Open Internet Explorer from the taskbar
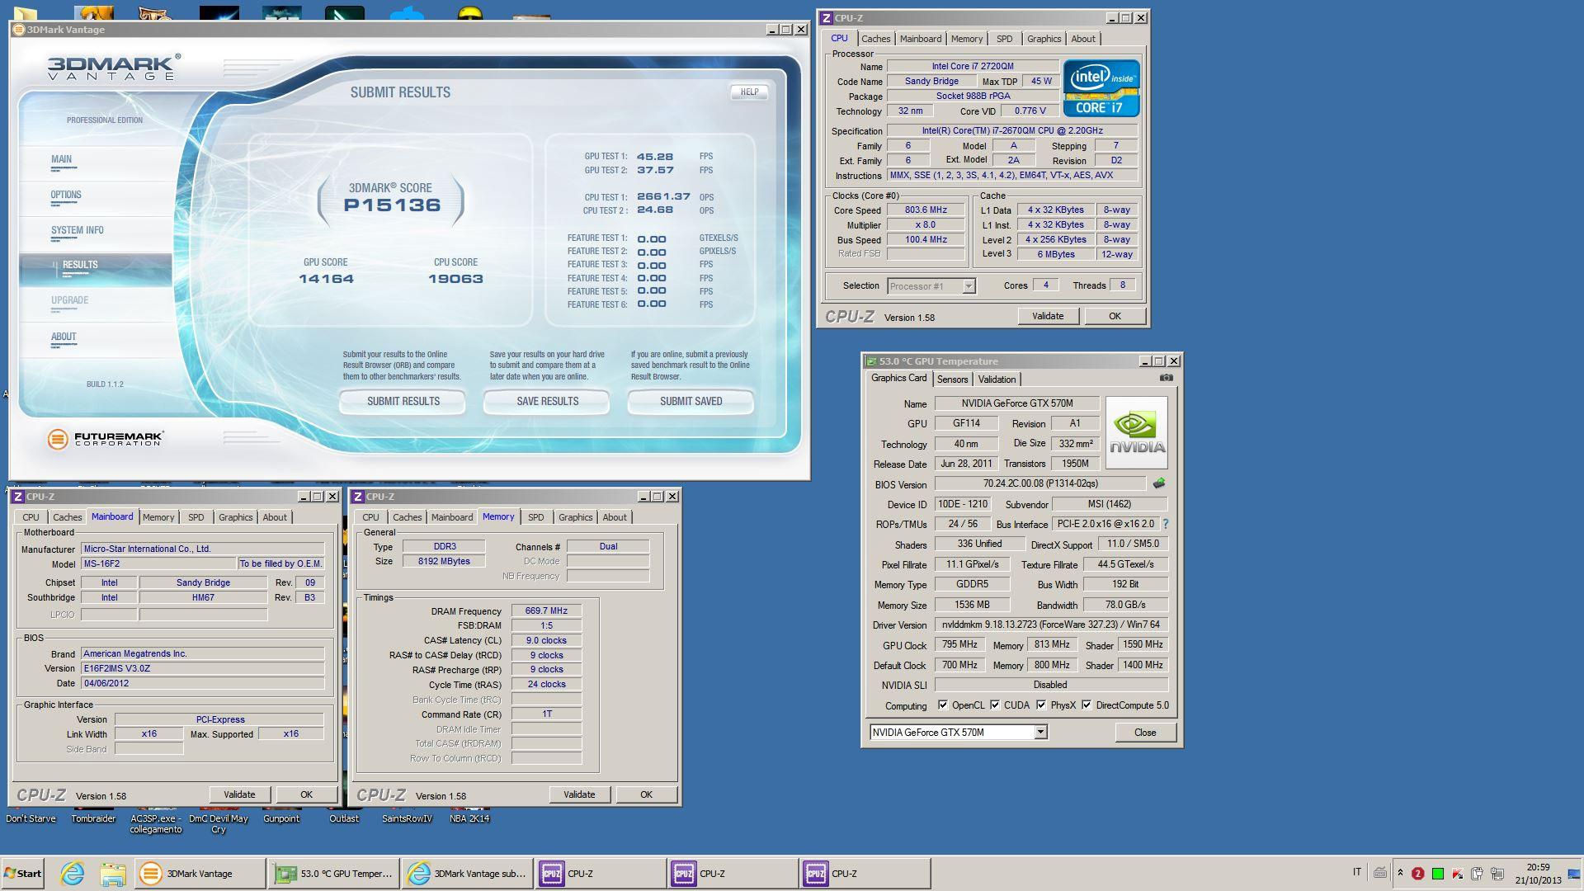Image resolution: width=1584 pixels, height=891 pixels. point(73,874)
